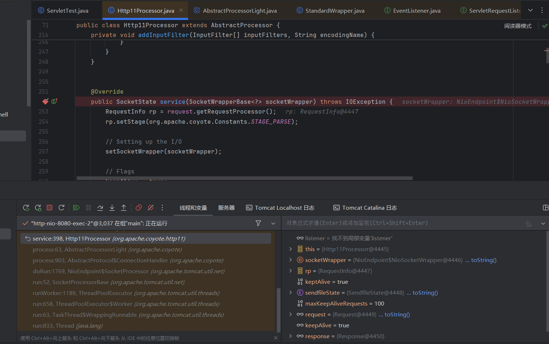
Task: Open View Breakpoints with the red circles icon
Action: coord(139,208)
